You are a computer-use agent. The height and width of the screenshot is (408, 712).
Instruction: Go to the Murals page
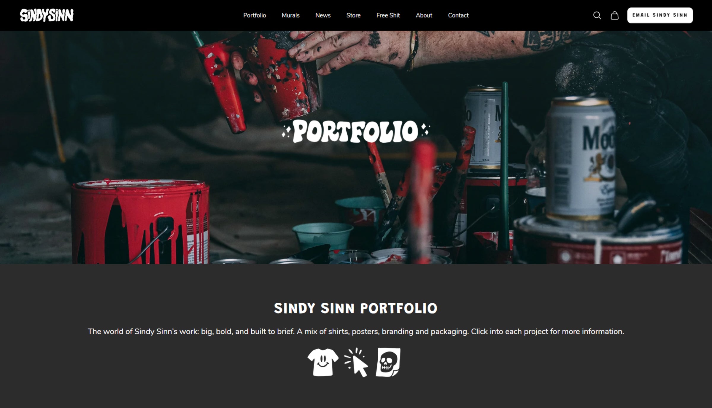290,15
